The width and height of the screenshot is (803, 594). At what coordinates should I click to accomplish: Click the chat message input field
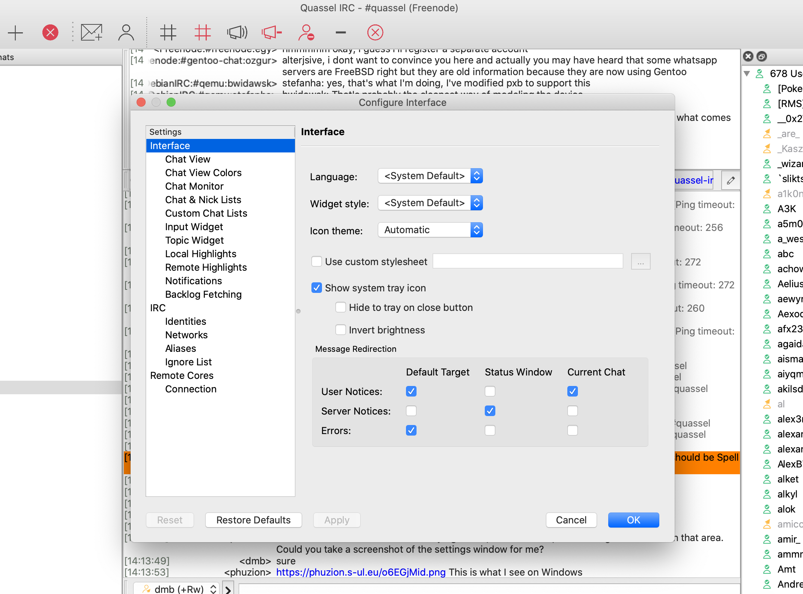[489, 589]
